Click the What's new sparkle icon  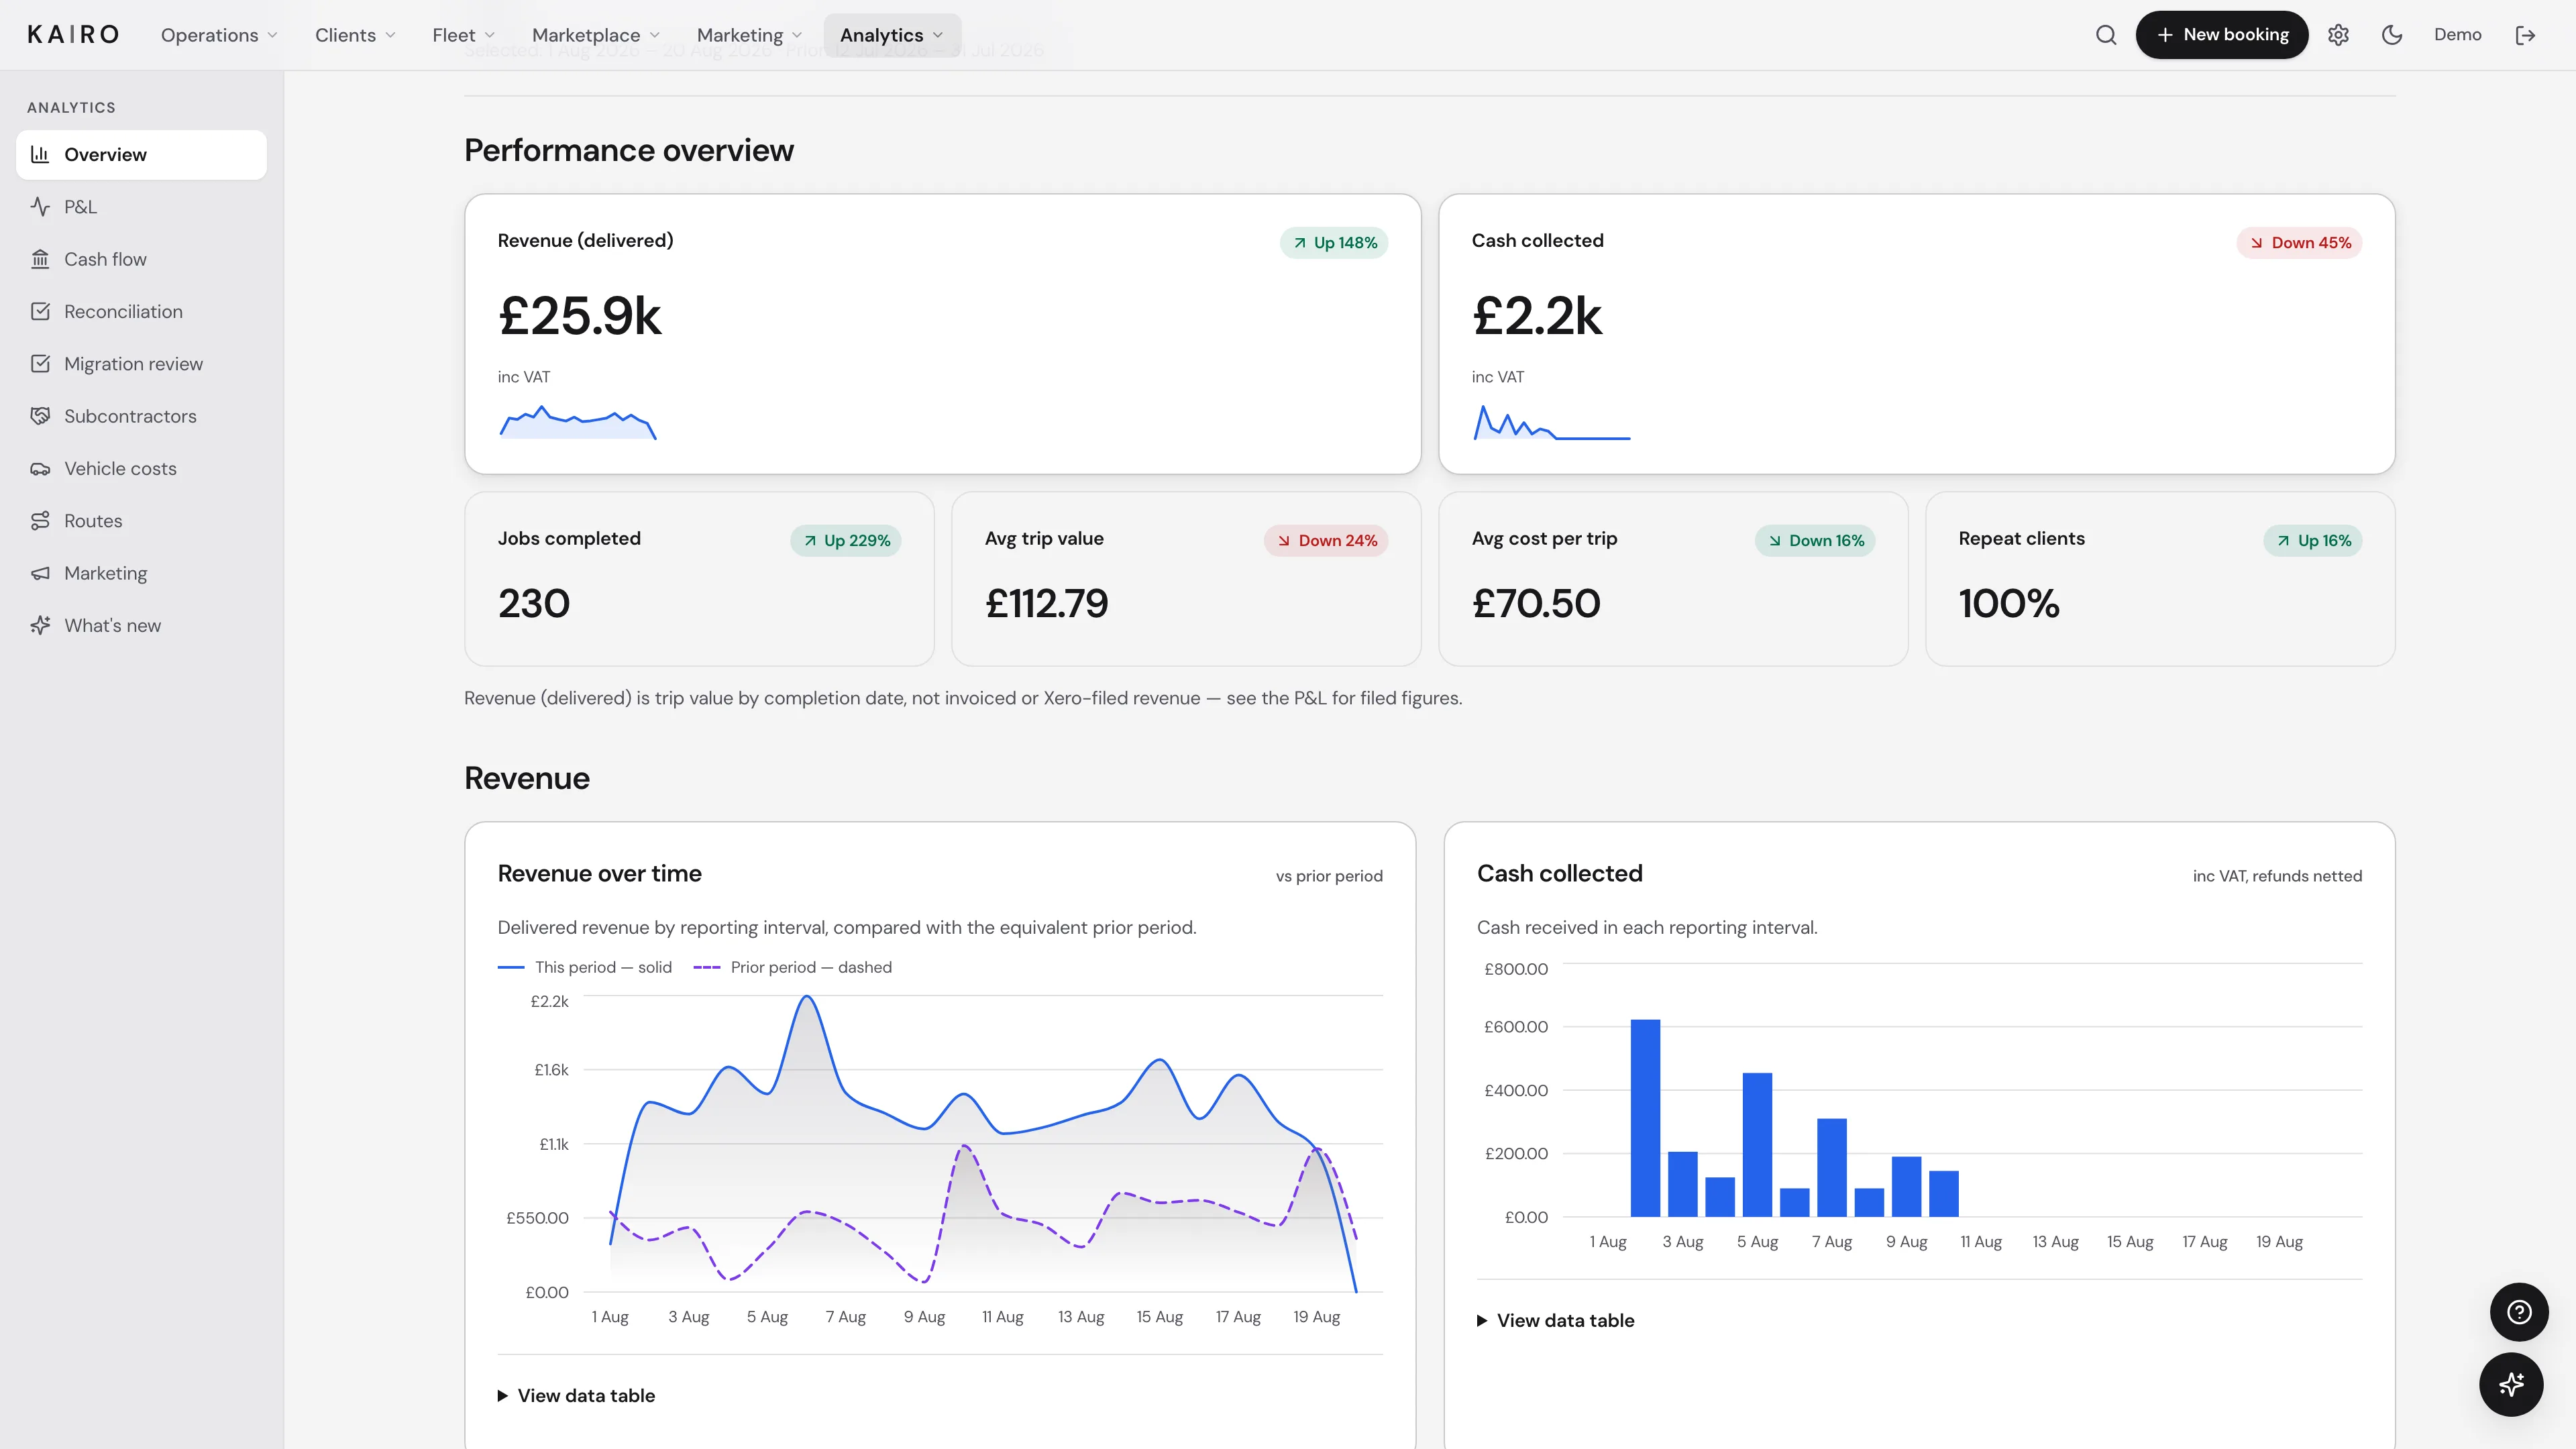point(40,625)
